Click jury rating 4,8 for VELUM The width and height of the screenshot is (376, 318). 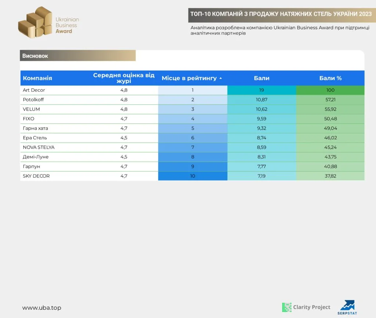coord(124,109)
